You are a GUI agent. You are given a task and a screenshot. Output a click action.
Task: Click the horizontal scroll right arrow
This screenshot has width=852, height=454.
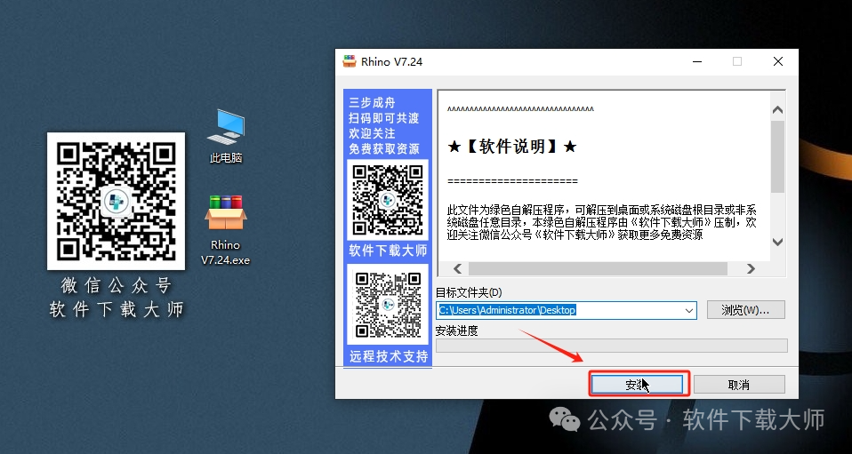pyautogui.click(x=751, y=268)
